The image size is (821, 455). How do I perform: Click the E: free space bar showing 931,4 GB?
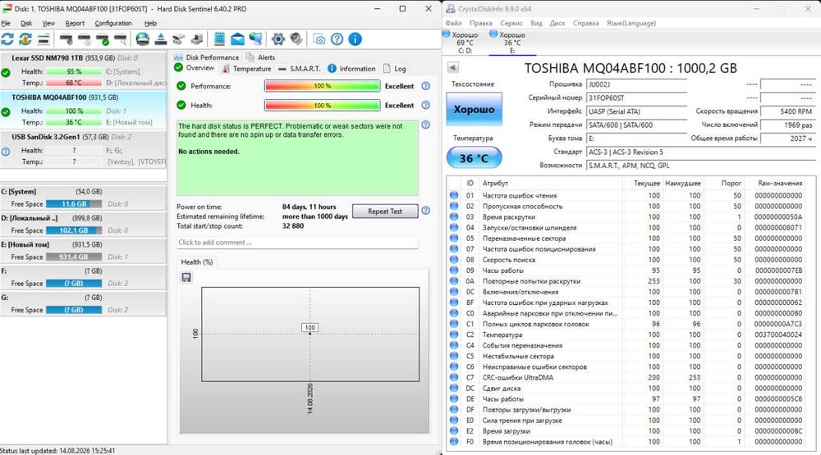click(74, 257)
